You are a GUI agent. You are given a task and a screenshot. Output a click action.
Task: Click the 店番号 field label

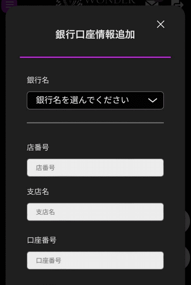38,147
